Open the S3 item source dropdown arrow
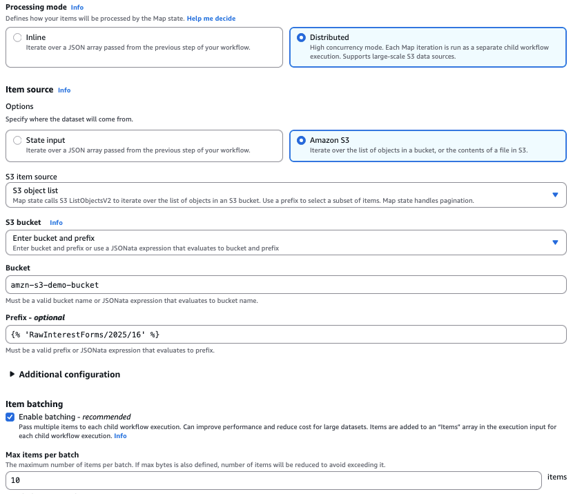 (556, 194)
